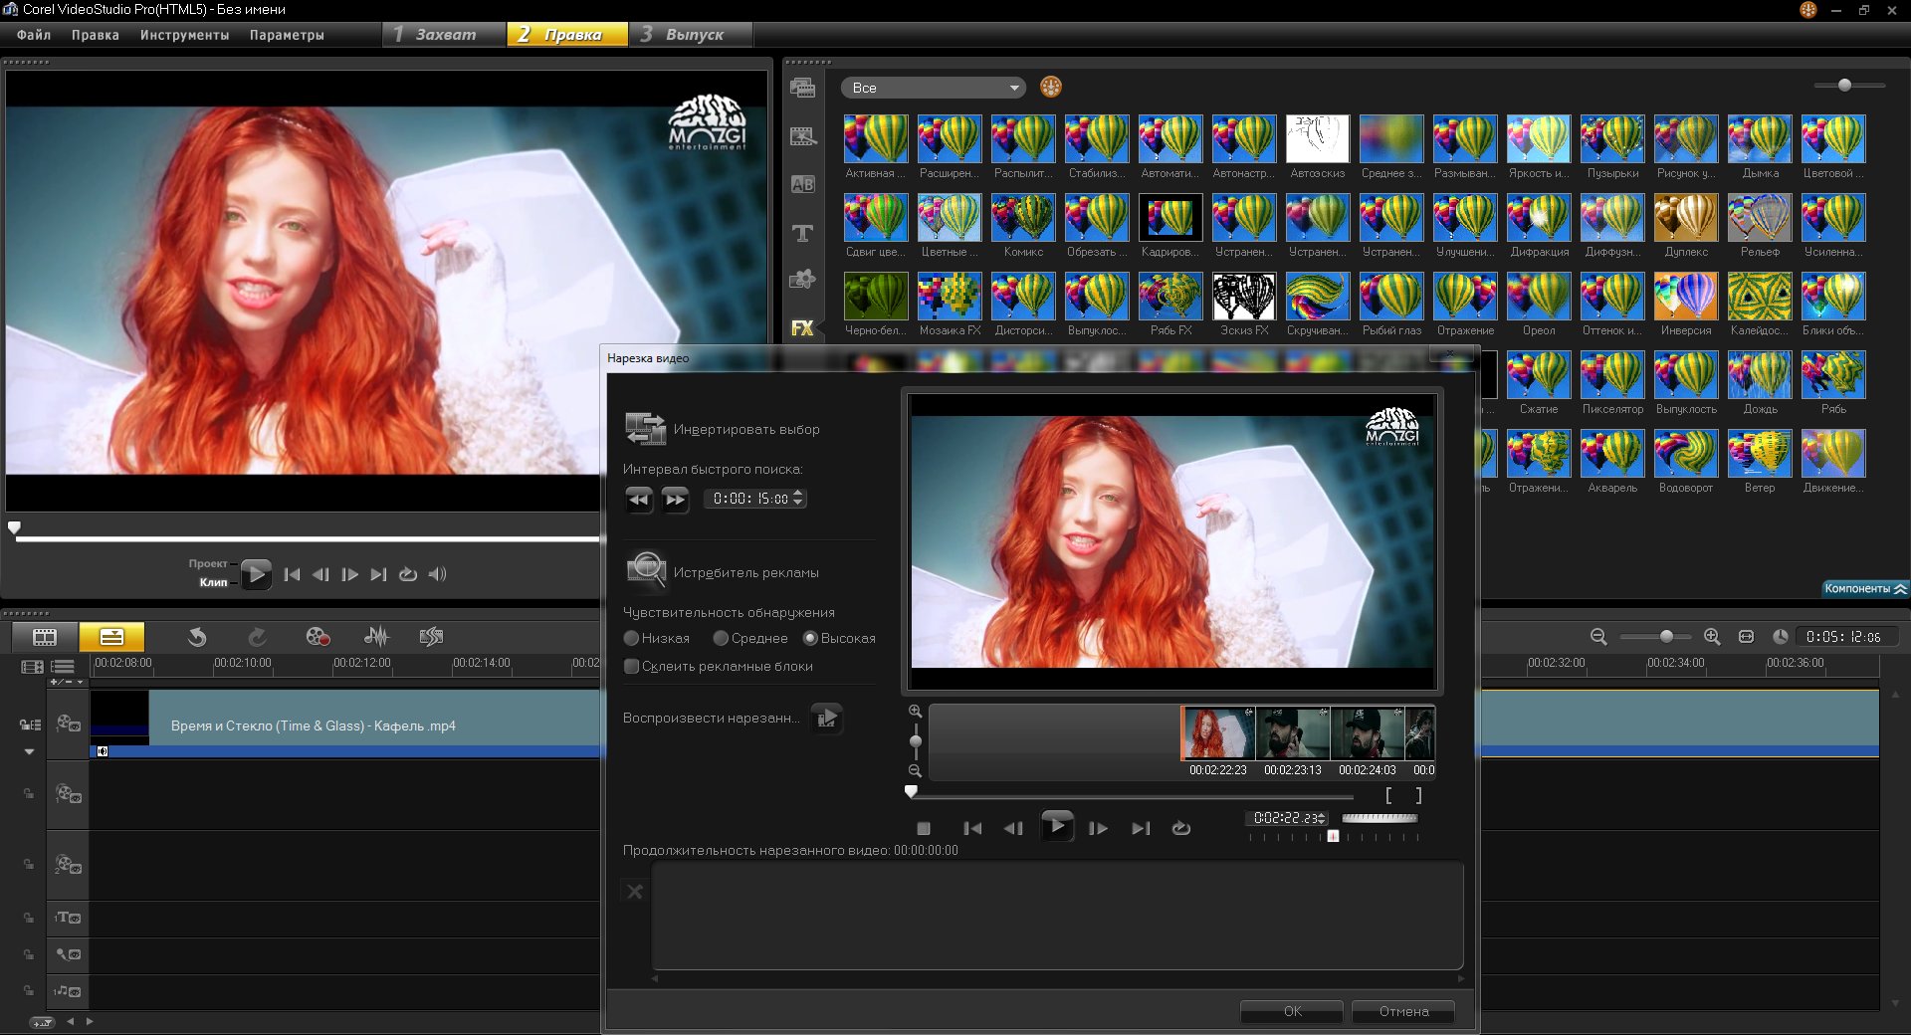The height and width of the screenshot is (1035, 1911).
Task: Open the +/- chapter menu dropdown
Action: click(68, 682)
